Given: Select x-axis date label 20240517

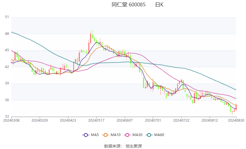Looking at the screenshot, I should point(96,120).
